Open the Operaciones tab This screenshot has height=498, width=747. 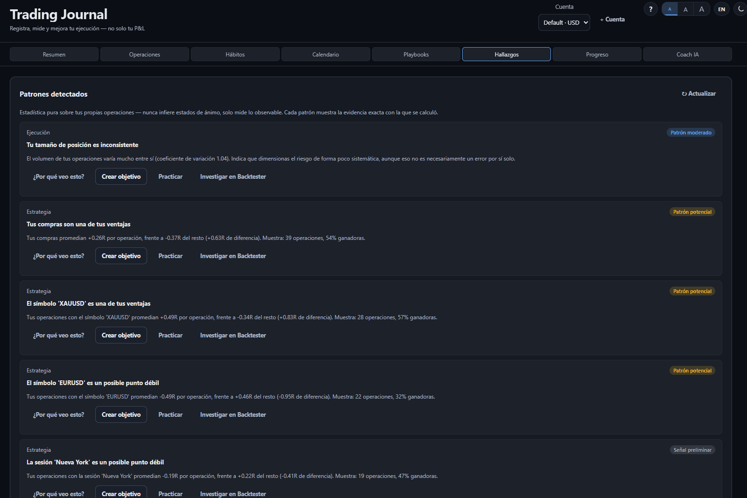pos(145,54)
